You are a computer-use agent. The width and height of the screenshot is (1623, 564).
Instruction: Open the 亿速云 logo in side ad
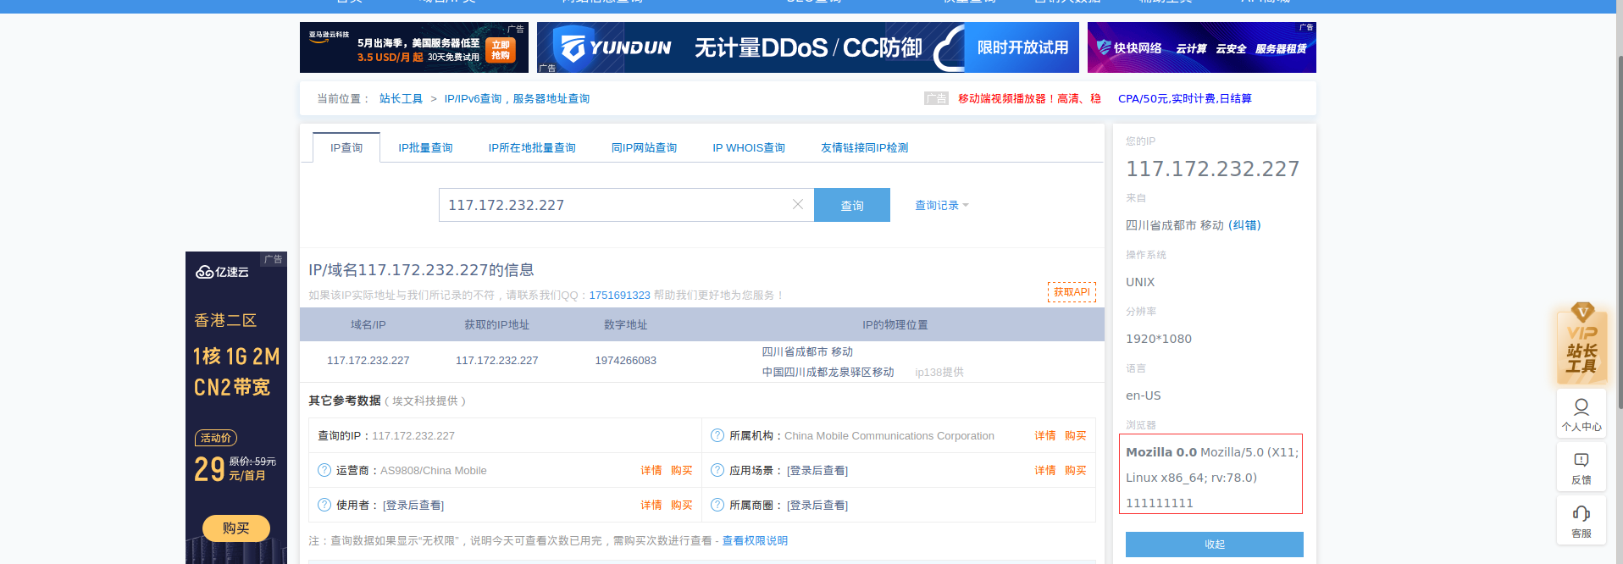[x=223, y=272]
